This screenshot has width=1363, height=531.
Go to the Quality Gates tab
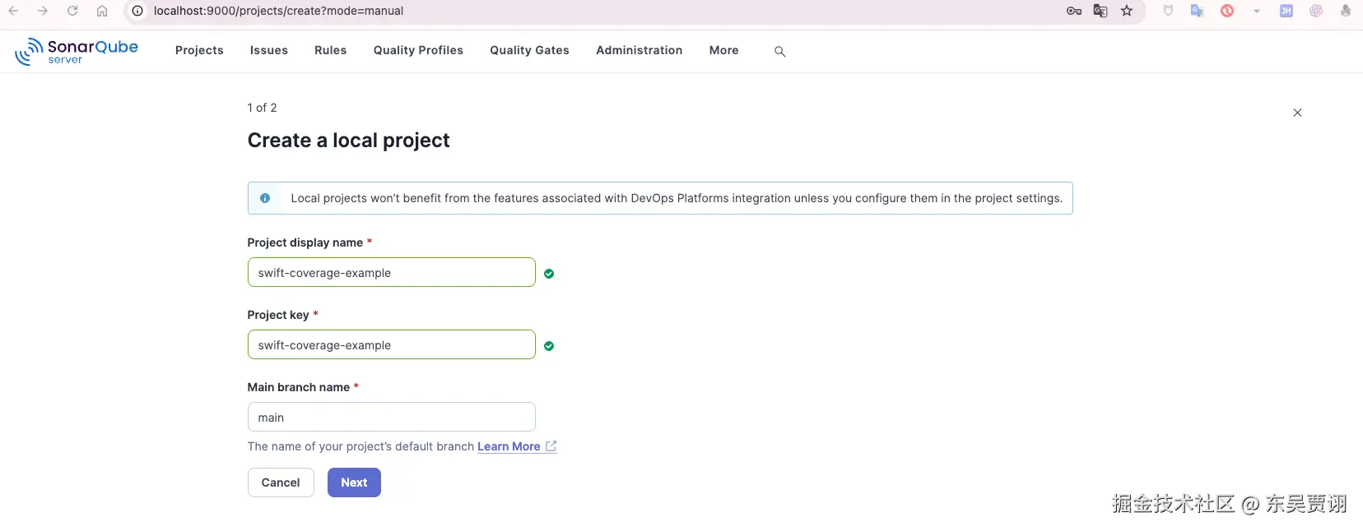tap(529, 50)
